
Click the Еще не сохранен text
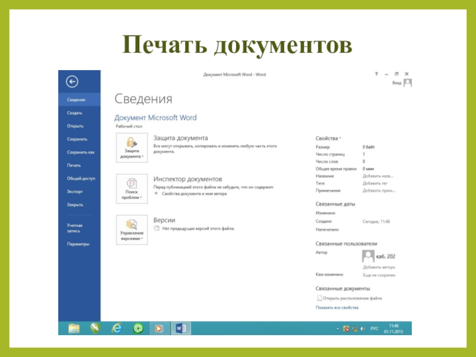(379, 275)
